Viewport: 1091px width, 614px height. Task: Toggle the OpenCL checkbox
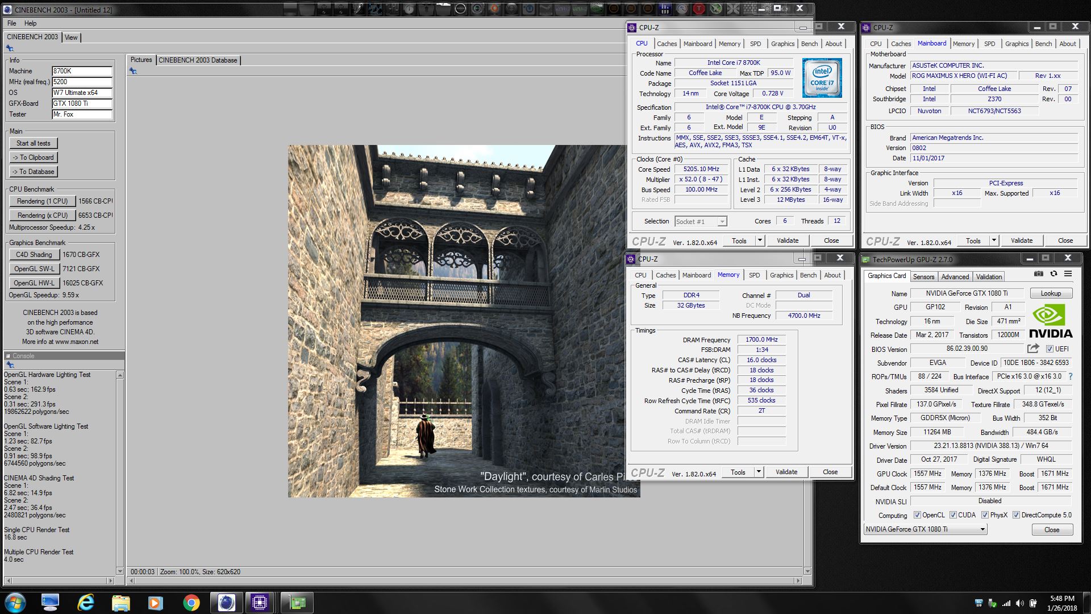click(x=917, y=515)
